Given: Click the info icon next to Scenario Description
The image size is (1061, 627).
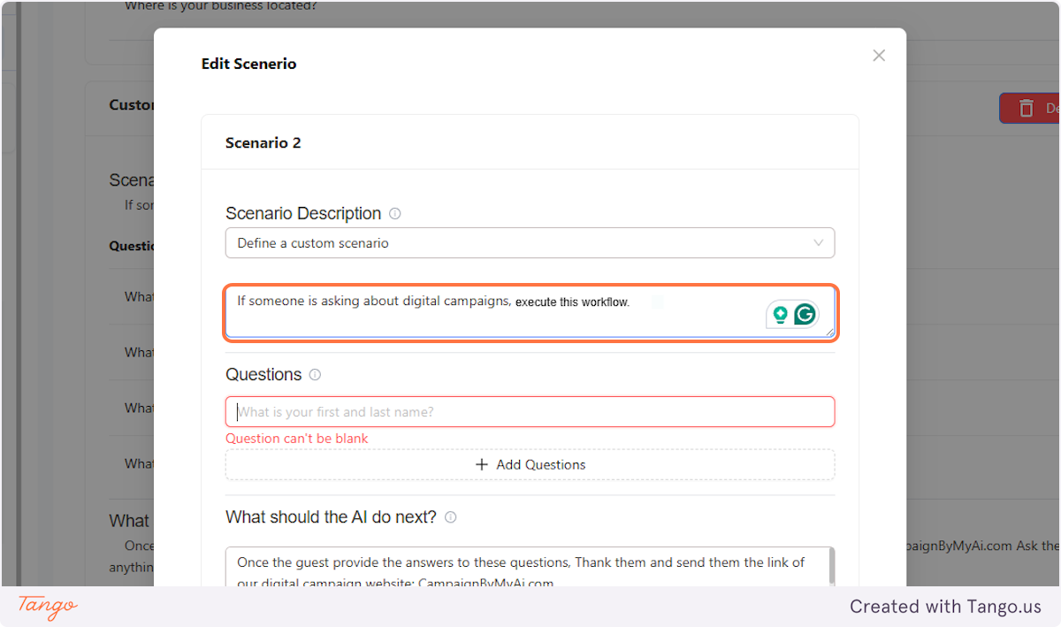Looking at the screenshot, I should coord(394,213).
